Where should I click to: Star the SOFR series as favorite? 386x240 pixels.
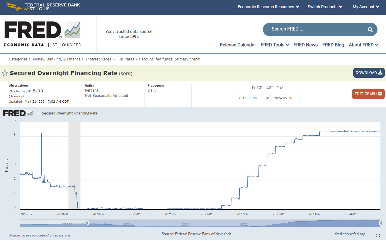[x=5, y=73]
